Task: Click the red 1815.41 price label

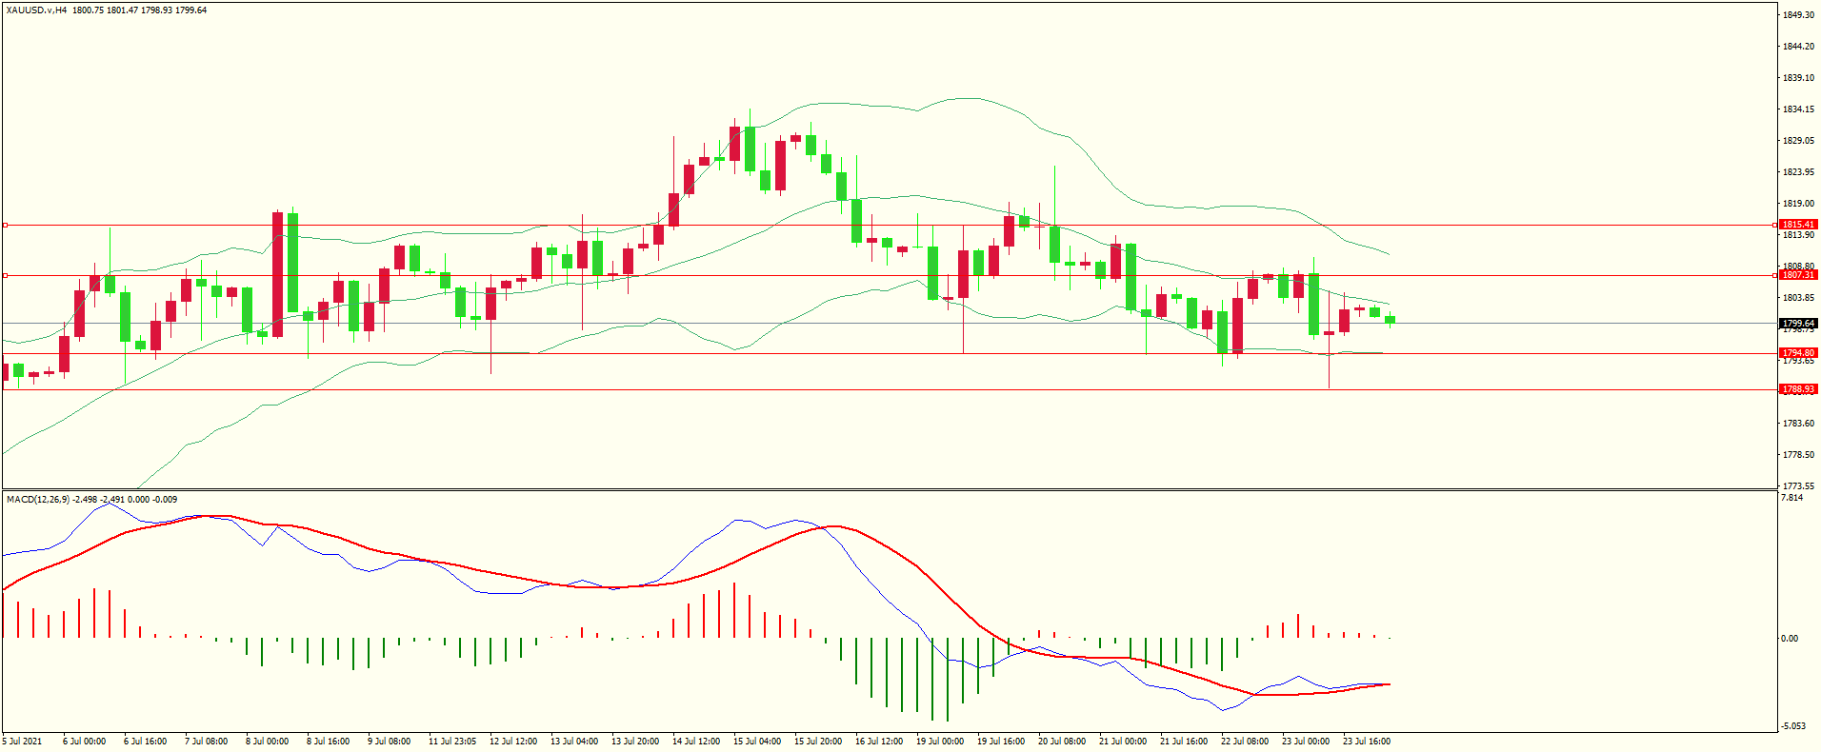Action: coord(1798,225)
